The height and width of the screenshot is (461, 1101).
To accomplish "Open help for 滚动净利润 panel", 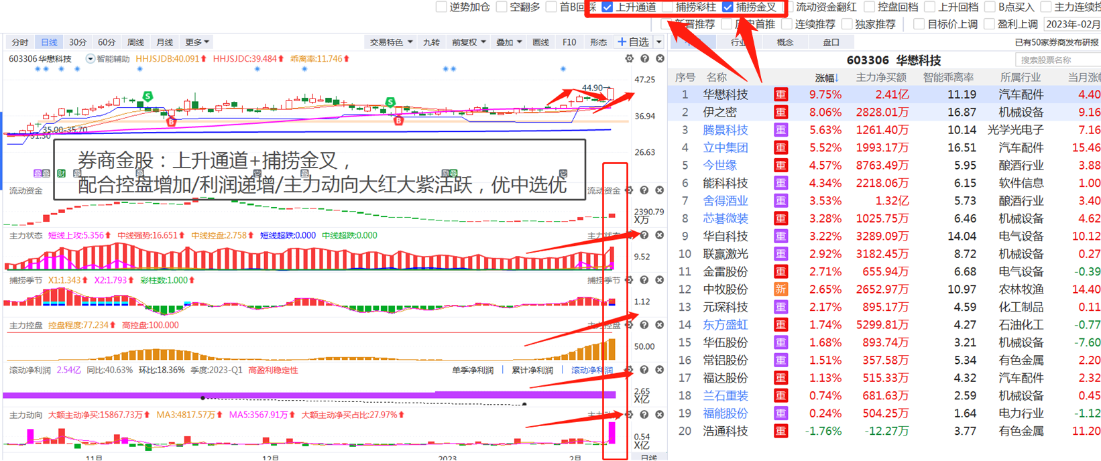I will point(644,370).
